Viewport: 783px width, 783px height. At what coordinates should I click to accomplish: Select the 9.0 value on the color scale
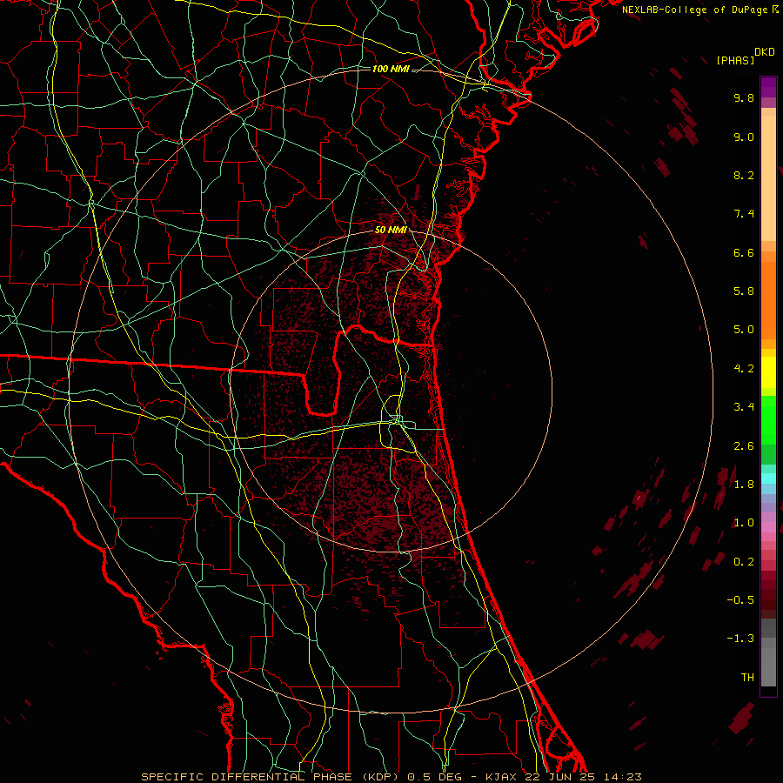point(744,137)
